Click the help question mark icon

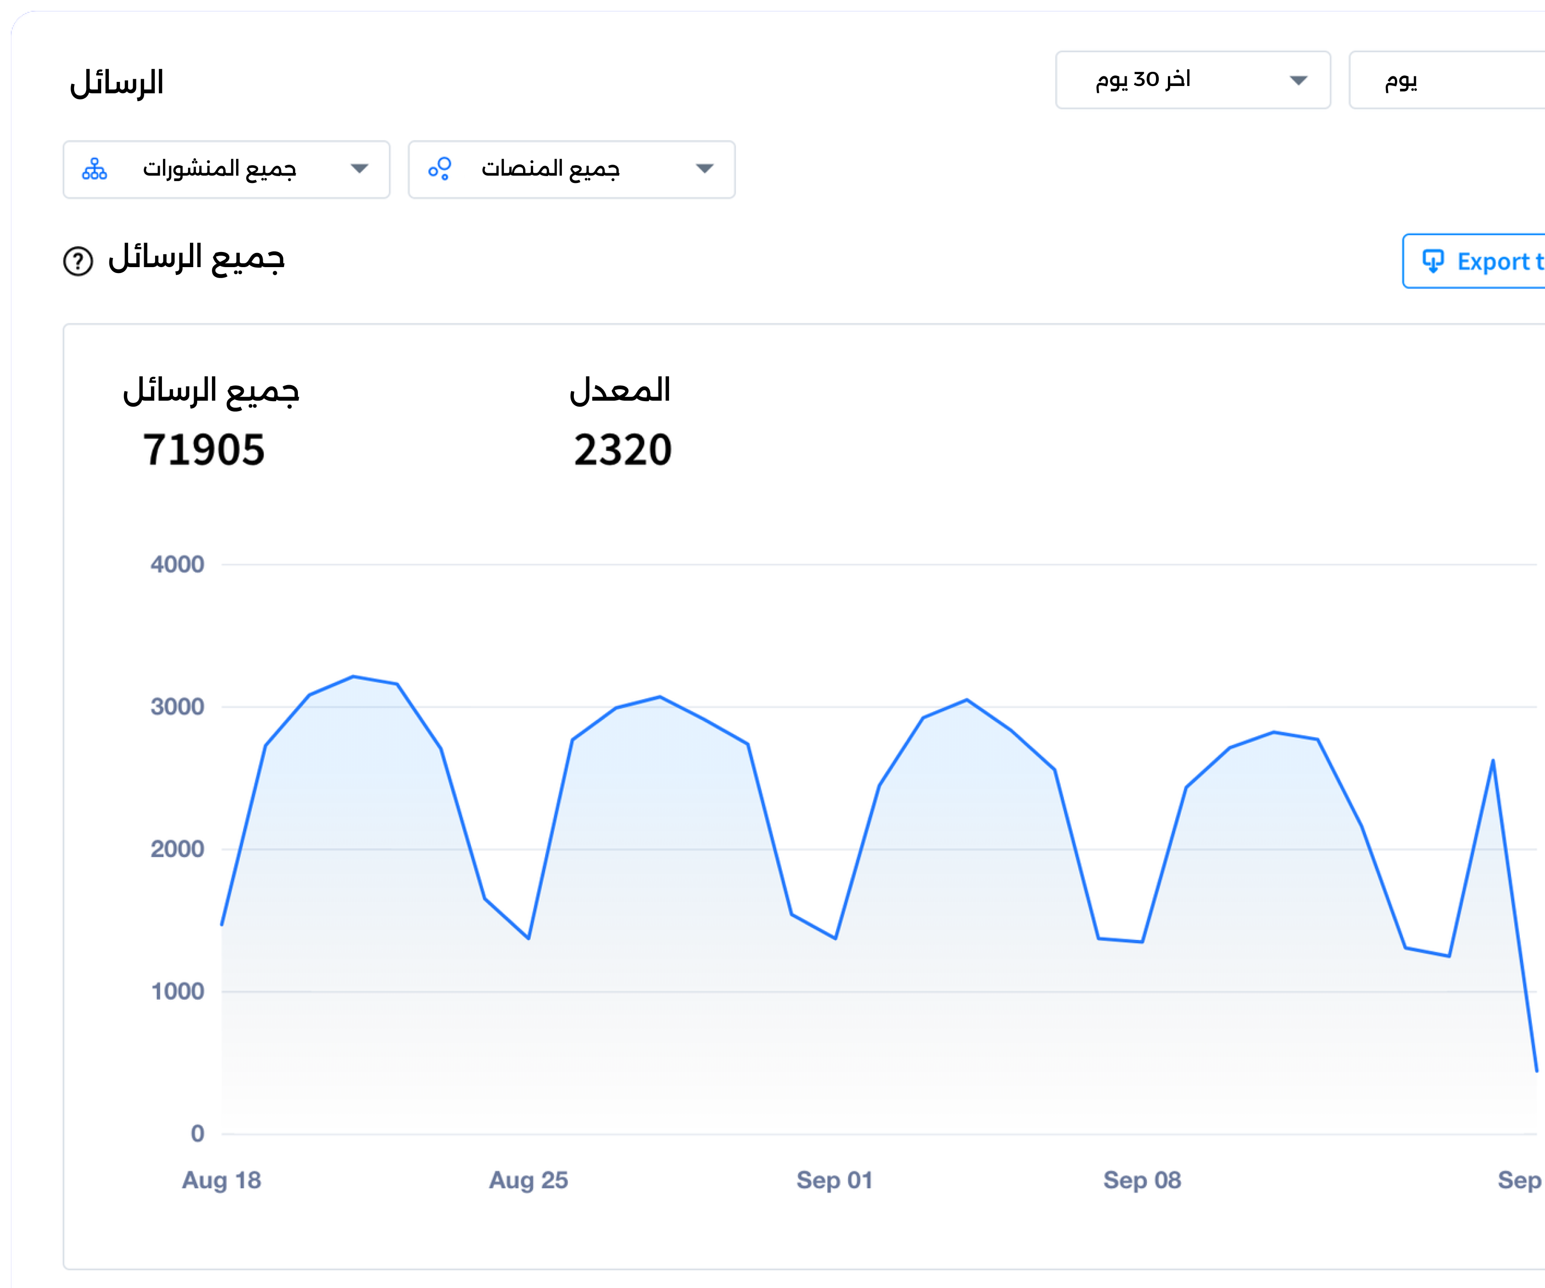pos(78,261)
